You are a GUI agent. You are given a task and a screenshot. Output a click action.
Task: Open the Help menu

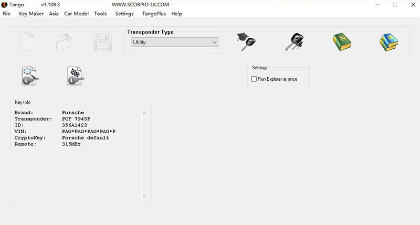point(176,14)
